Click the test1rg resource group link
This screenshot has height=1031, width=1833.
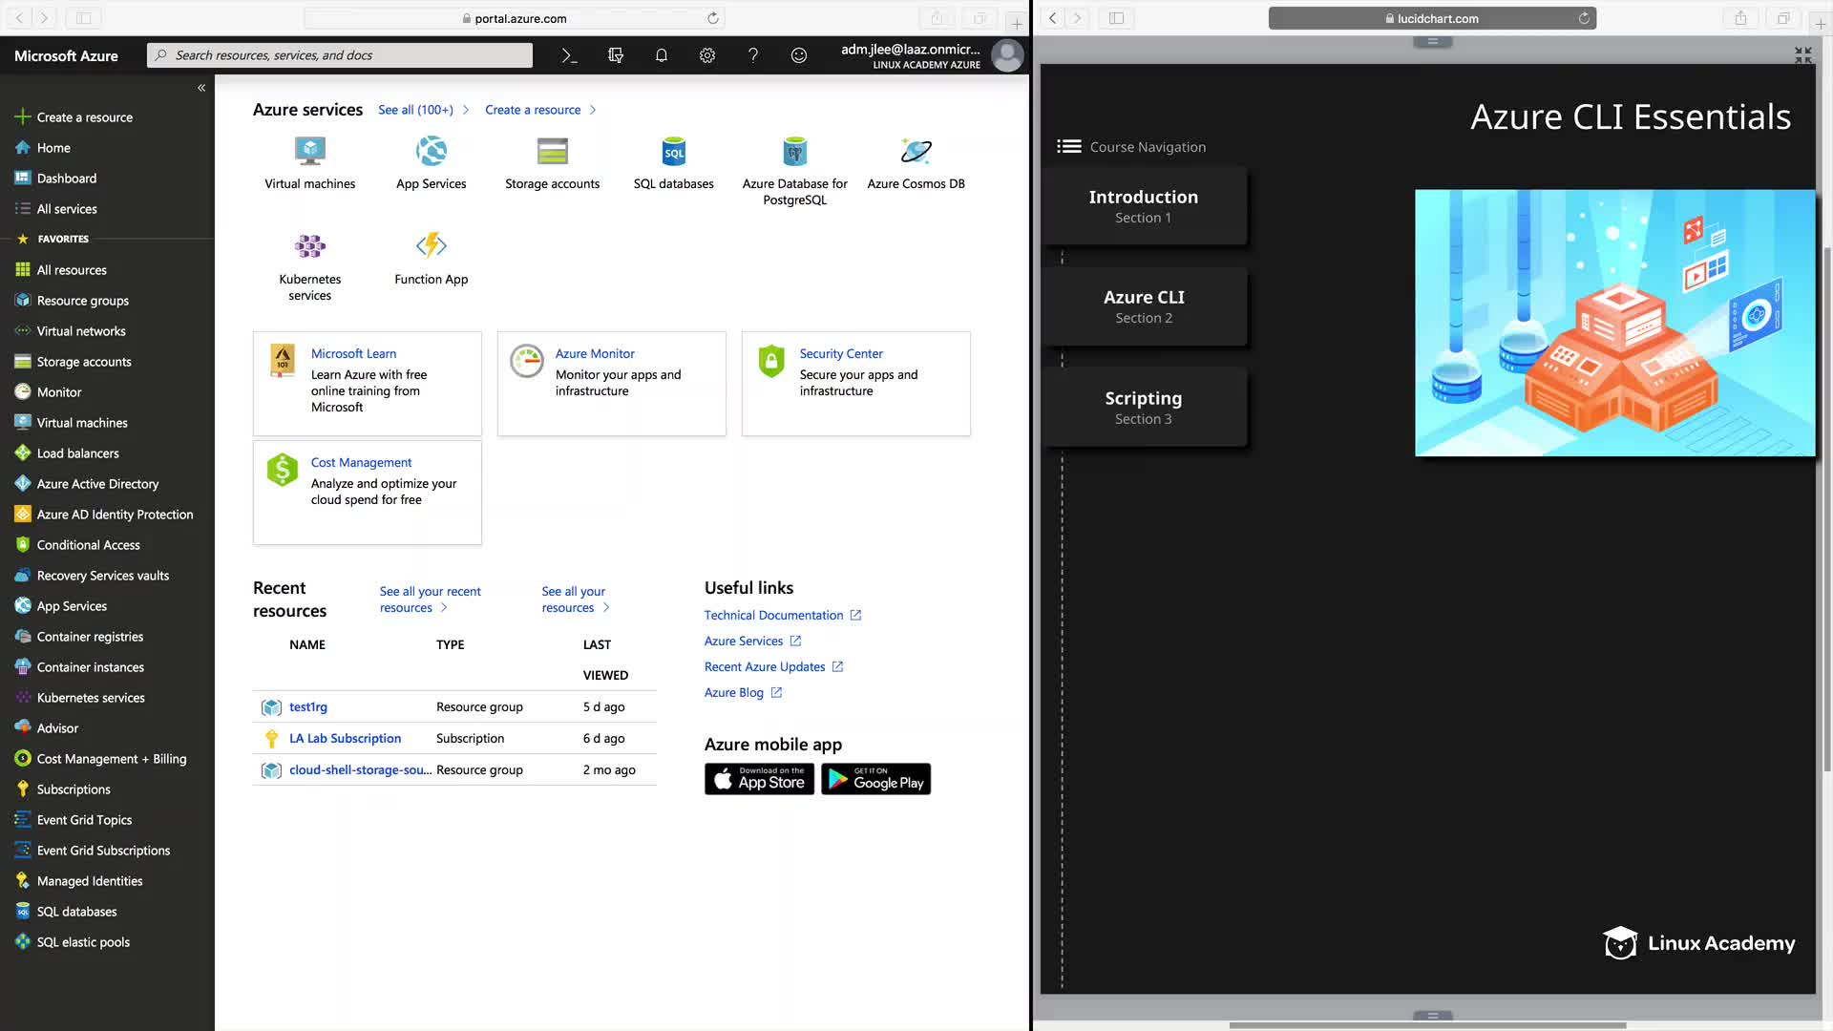[x=308, y=707]
